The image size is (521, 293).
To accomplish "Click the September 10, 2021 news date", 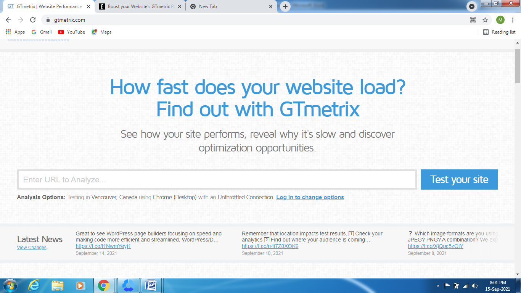I will (262, 253).
